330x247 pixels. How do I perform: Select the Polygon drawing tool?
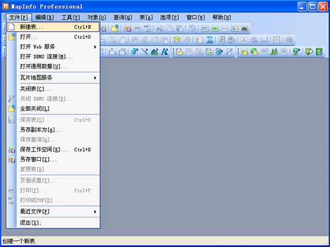point(112,52)
